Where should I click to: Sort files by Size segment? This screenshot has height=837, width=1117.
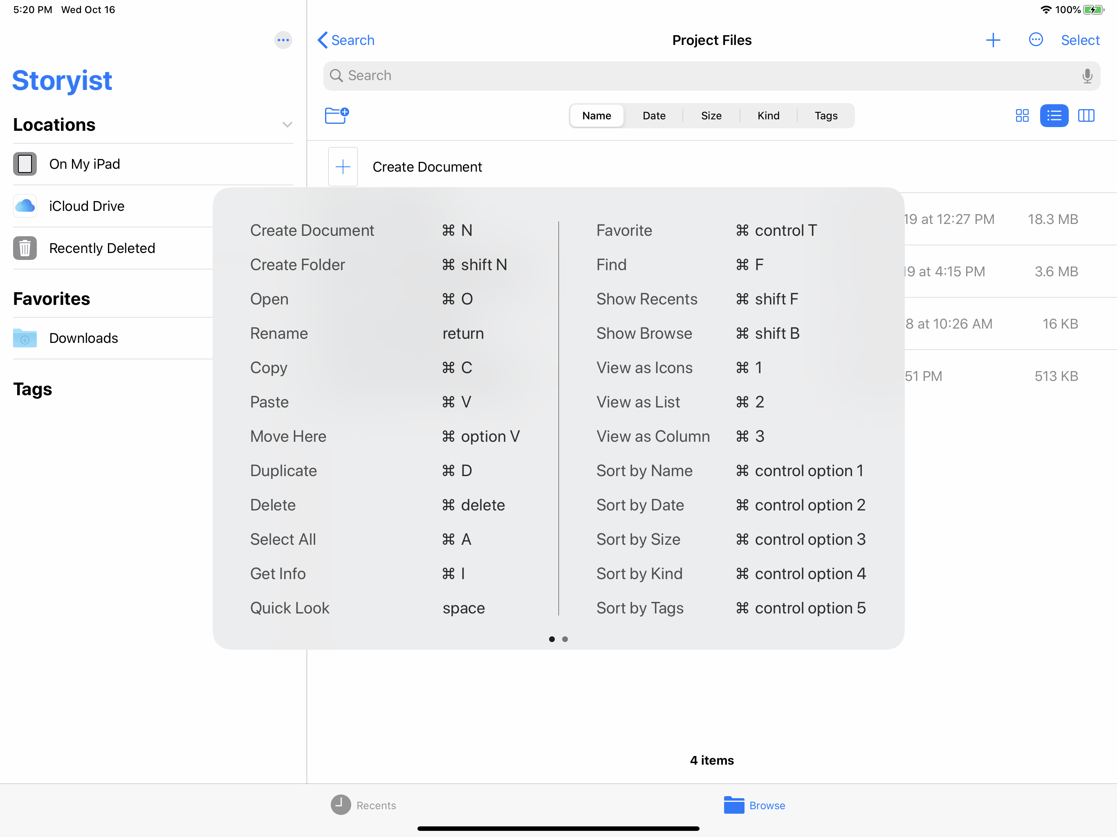click(x=711, y=116)
